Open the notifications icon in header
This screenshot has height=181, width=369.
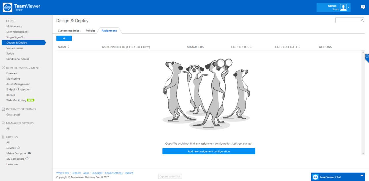click(363, 7)
